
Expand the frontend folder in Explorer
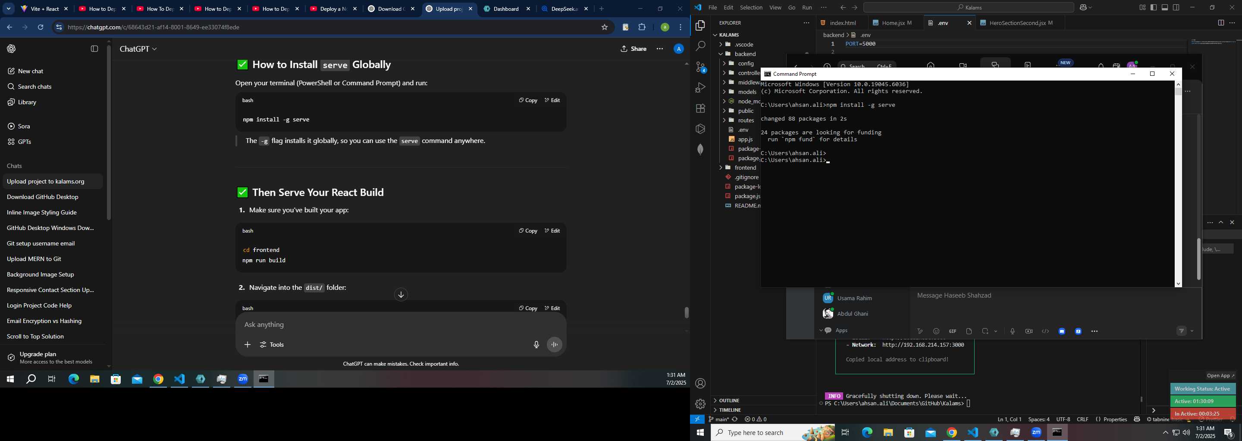(x=720, y=168)
